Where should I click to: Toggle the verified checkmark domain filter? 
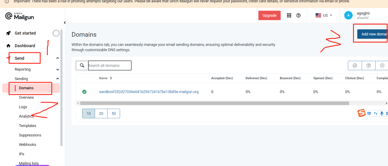[355, 66]
